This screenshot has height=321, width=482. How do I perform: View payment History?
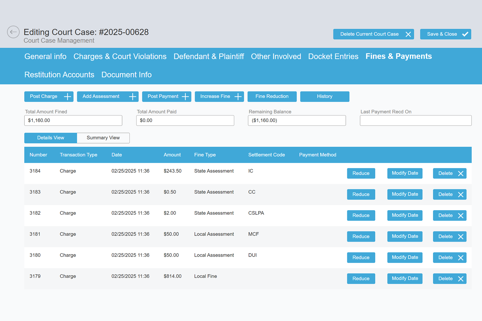(x=325, y=97)
